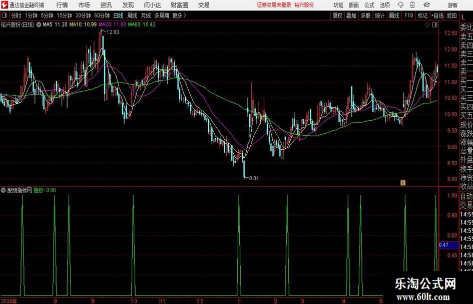Open the 版面 menu
This screenshot has height=304, width=473.
point(353,5)
